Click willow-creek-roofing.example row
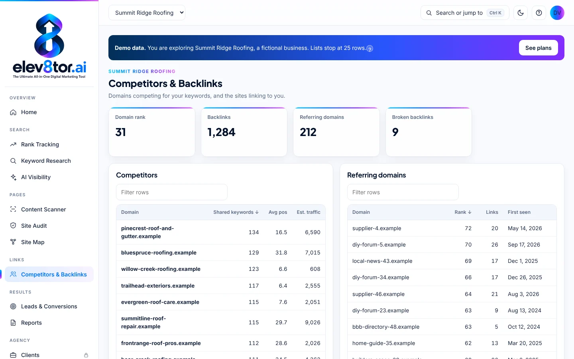Image resolution: width=574 pixels, height=359 pixels. pos(221,269)
